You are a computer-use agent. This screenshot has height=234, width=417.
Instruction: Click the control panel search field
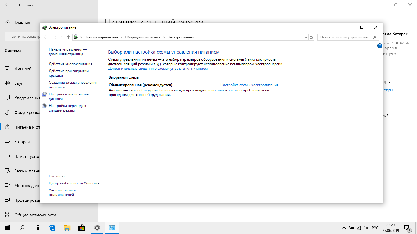pyautogui.click(x=344, y=37)
